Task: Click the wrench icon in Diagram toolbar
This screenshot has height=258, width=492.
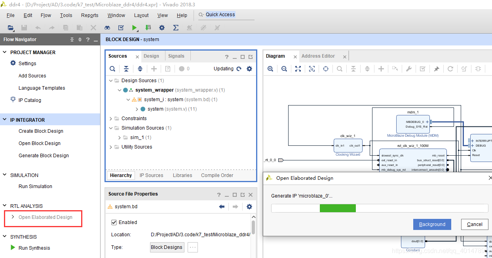Action: coord(409,69)
